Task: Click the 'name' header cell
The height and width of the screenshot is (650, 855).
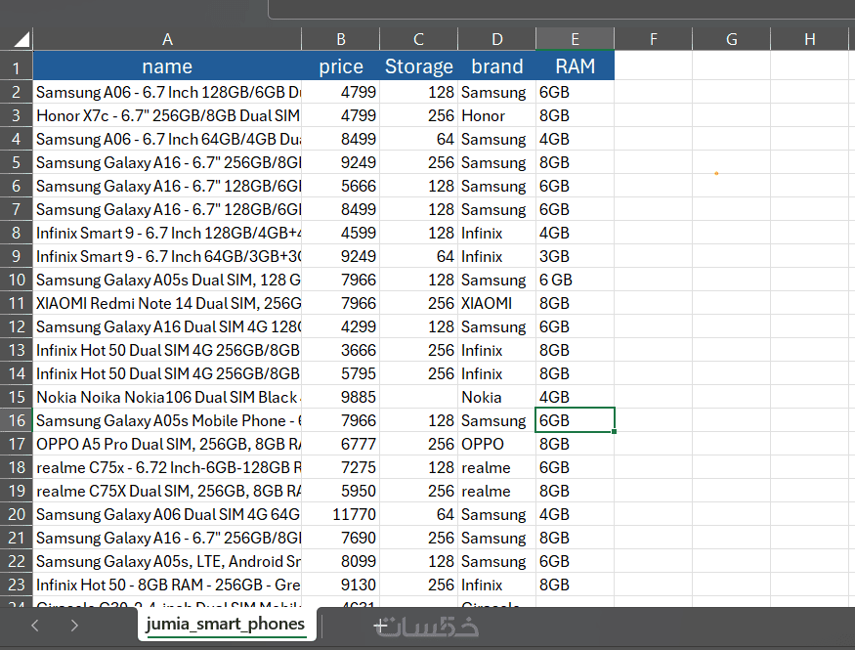Action: [x=167, y=66]
